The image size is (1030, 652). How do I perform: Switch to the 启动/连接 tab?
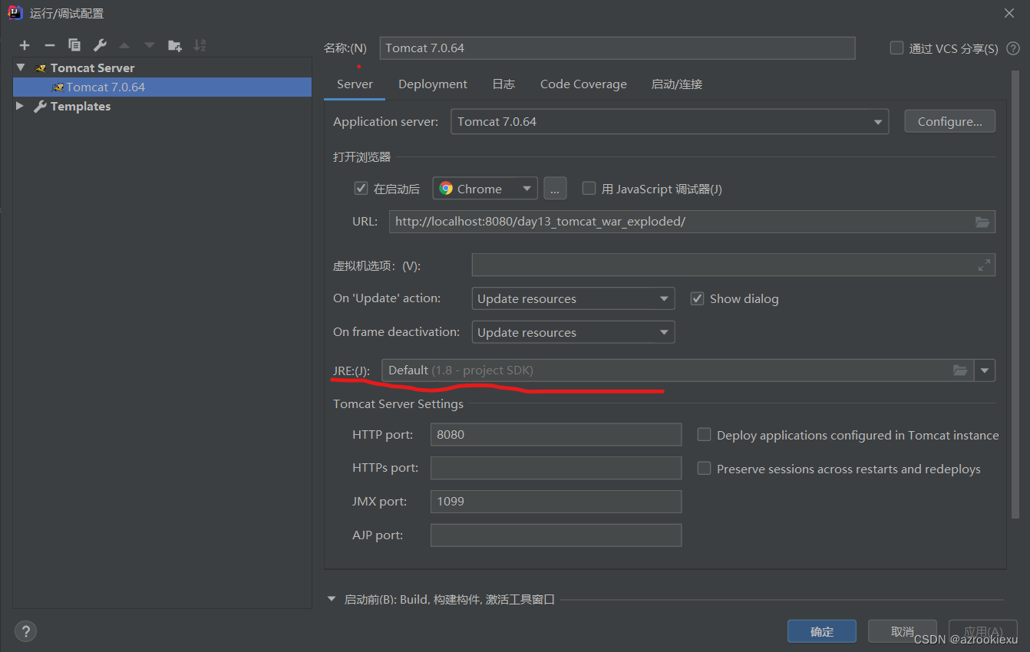click(x=677, y=84)
